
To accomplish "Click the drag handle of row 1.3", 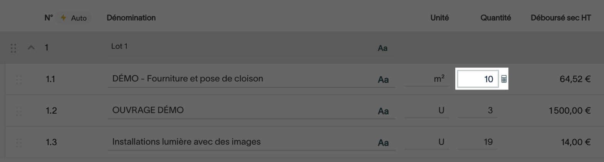I will pyautogui.click(x=19, y=143).
